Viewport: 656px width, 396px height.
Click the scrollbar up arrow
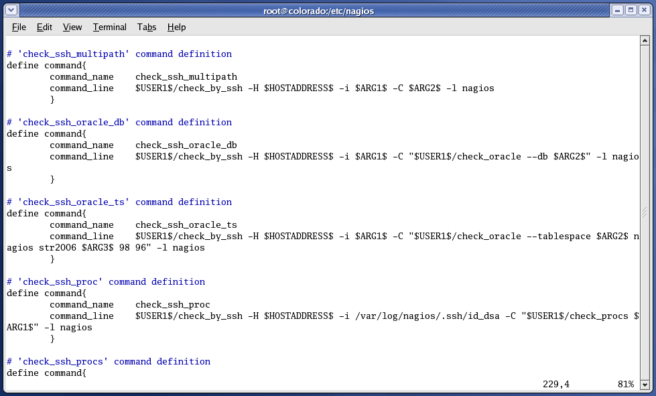pyautogui.click(x=645, y=41)
